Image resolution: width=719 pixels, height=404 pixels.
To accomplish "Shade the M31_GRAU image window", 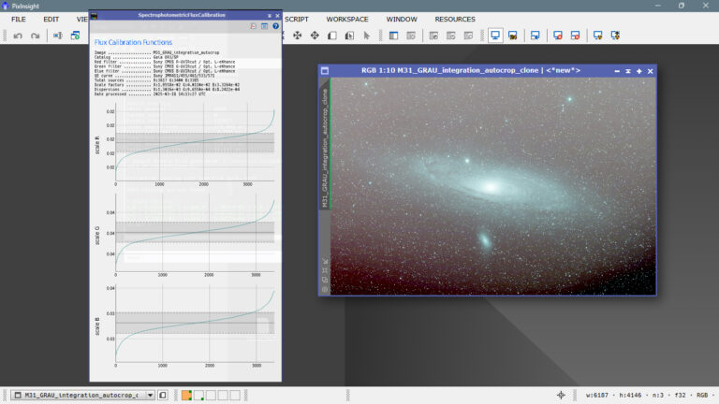I will point(628,71).
